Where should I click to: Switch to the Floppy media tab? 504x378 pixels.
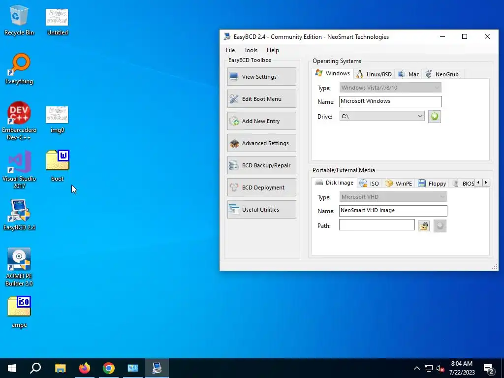(432, 184)
